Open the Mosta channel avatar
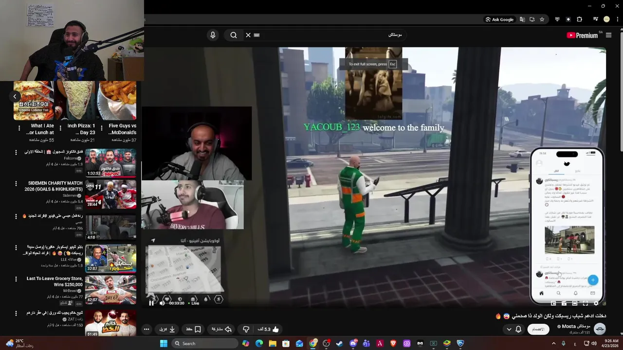Screen dimensions: 623x350 pos(600,329)
